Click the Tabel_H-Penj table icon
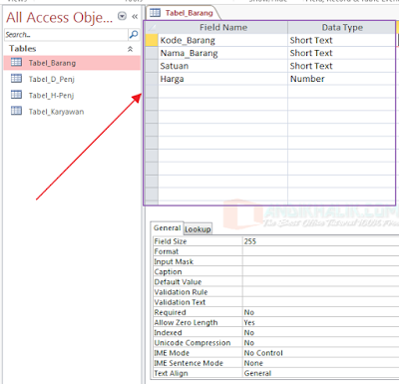The image size is (399, 384). click(16, 95)
